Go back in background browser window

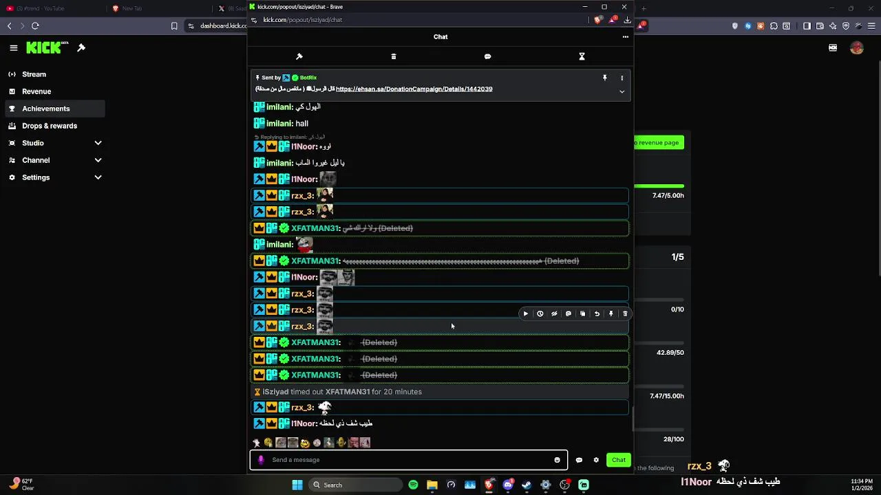point(10,26)
